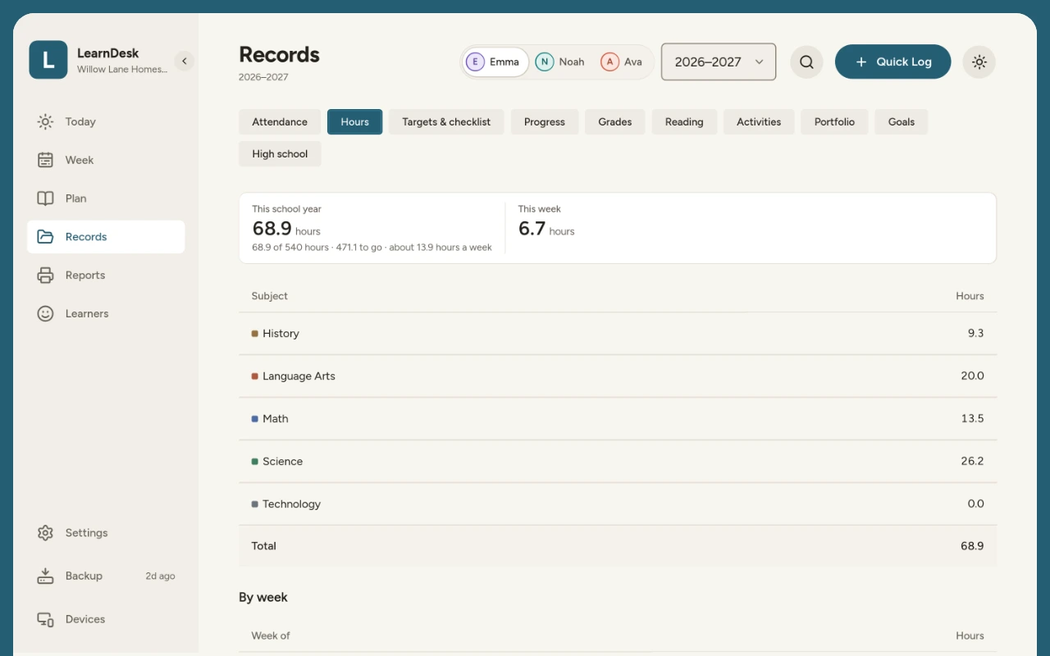Open Reports via the printer icon
The width and height of the screenshot is (1050, 656).
coord(45,276)
